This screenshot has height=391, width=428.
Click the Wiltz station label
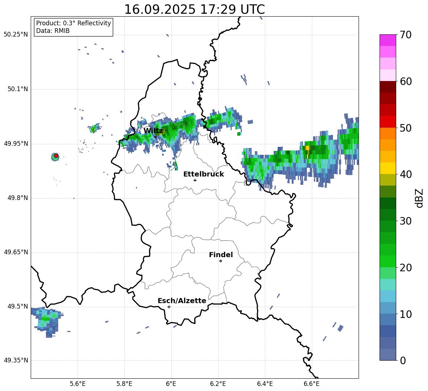point(153,131)
